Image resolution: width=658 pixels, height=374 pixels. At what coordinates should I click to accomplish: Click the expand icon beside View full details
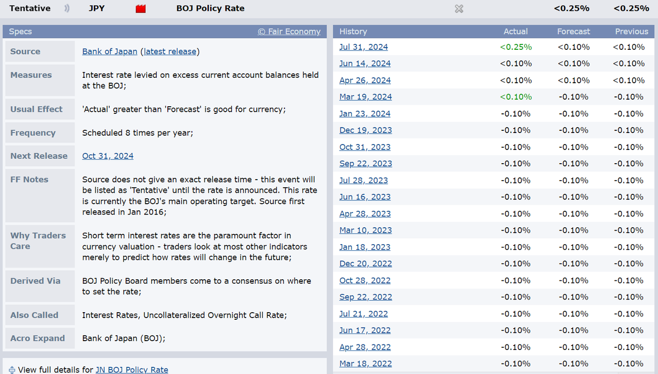tap(12, 370)
